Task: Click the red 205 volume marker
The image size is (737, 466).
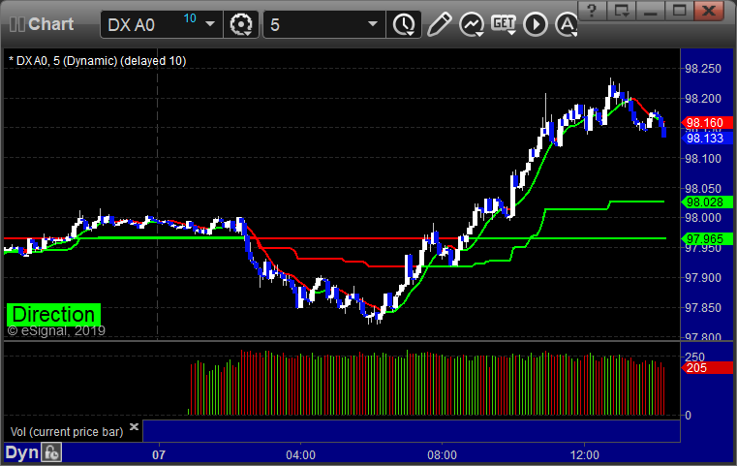Action: tap(707, 368)
